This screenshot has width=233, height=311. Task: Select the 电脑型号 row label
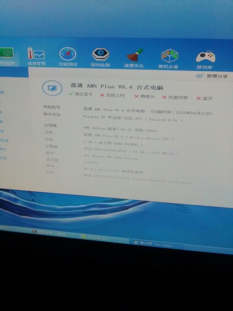(x=51, y=107)
